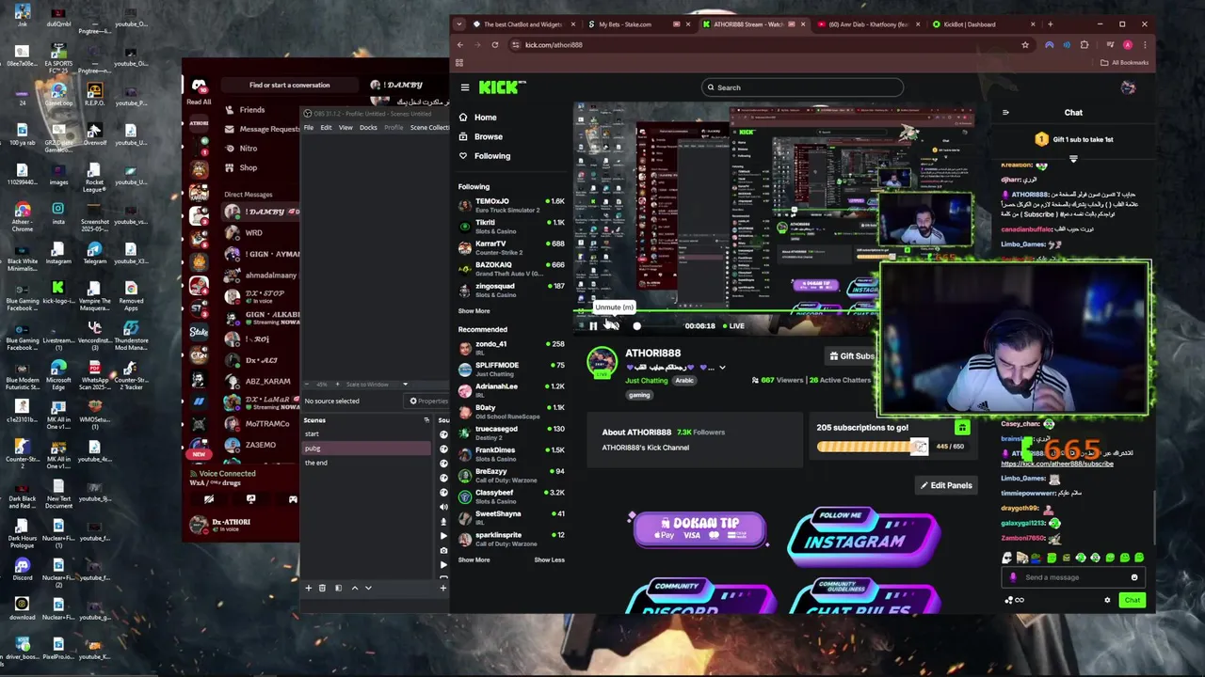The width and height of the screenshot is (1205, 677).
Task: Expand the stream title chevron under ATHORI888
Action: (x=722, y=368)
